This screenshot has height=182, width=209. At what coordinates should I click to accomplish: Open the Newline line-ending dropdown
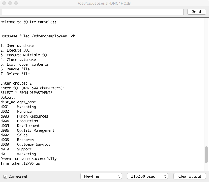101,176
